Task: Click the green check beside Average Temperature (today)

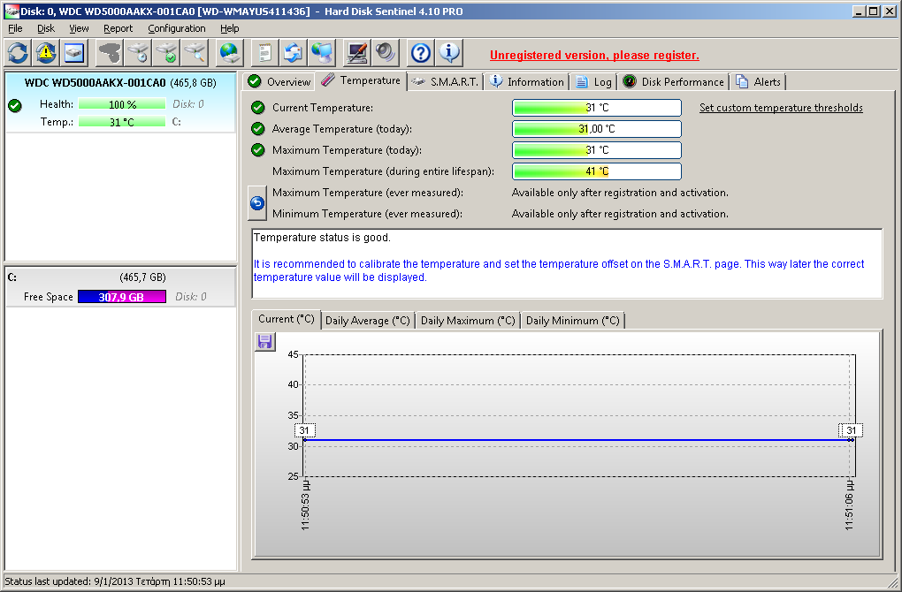Action: coord(257,129)
